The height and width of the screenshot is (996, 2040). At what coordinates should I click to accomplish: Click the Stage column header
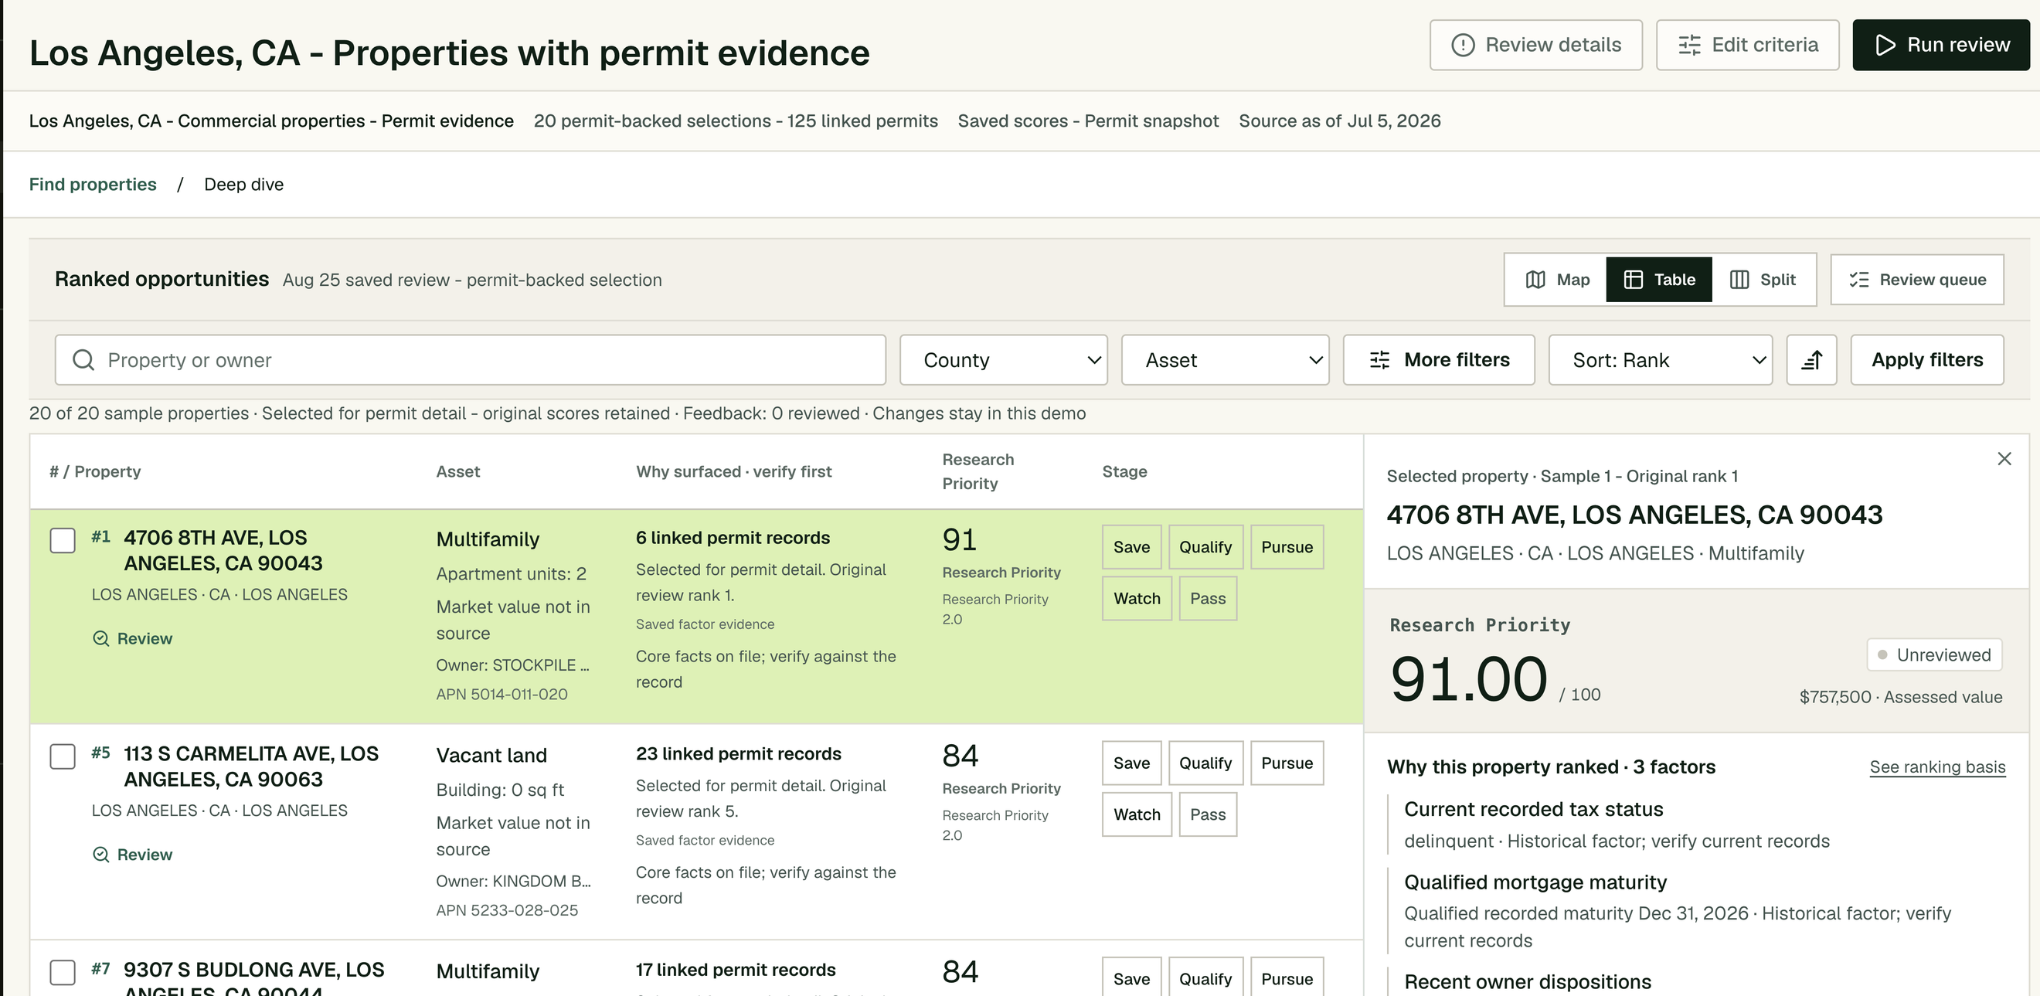(x=1124, y=471)
